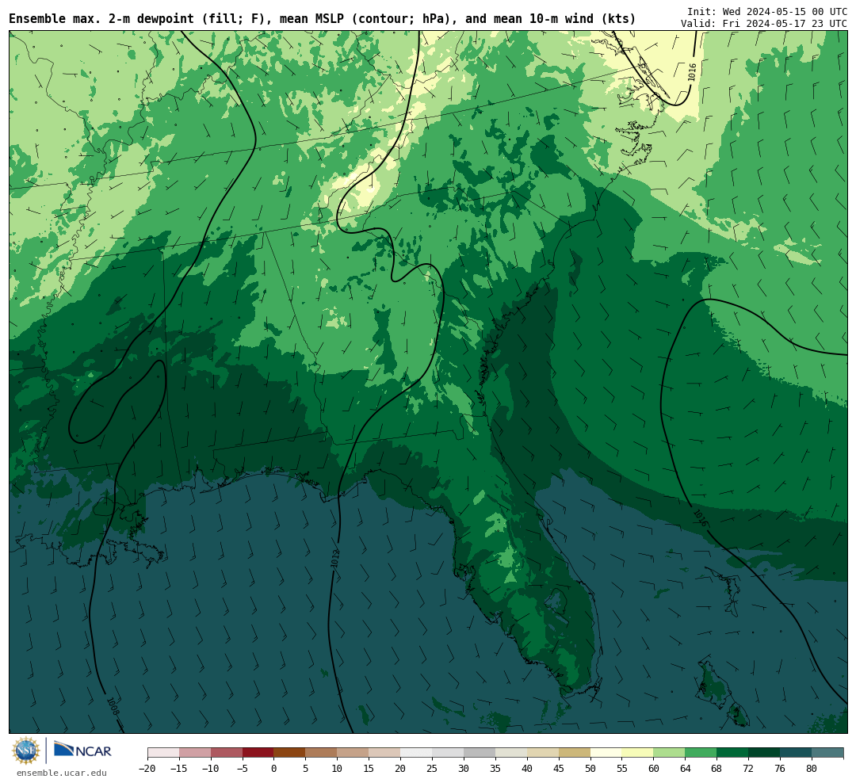Click the NCAR logo
Image resolution: width=856 pixels, height=783 pixels.
point(82,751)
